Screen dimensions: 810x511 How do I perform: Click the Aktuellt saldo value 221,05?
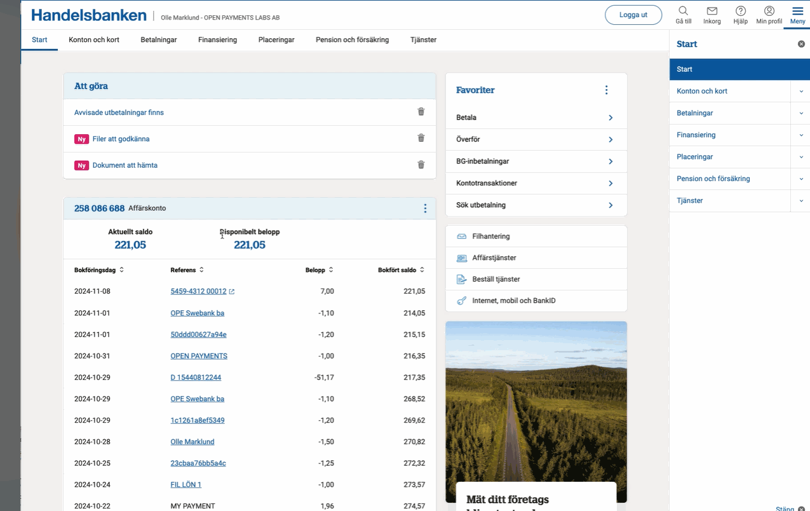130,245
